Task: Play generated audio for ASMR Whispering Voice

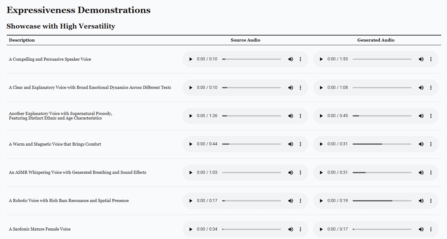Action: (321, 173)
